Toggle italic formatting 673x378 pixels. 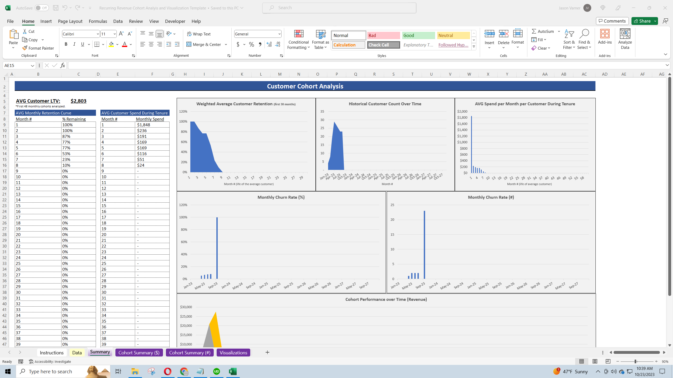[x=74, y=44]
